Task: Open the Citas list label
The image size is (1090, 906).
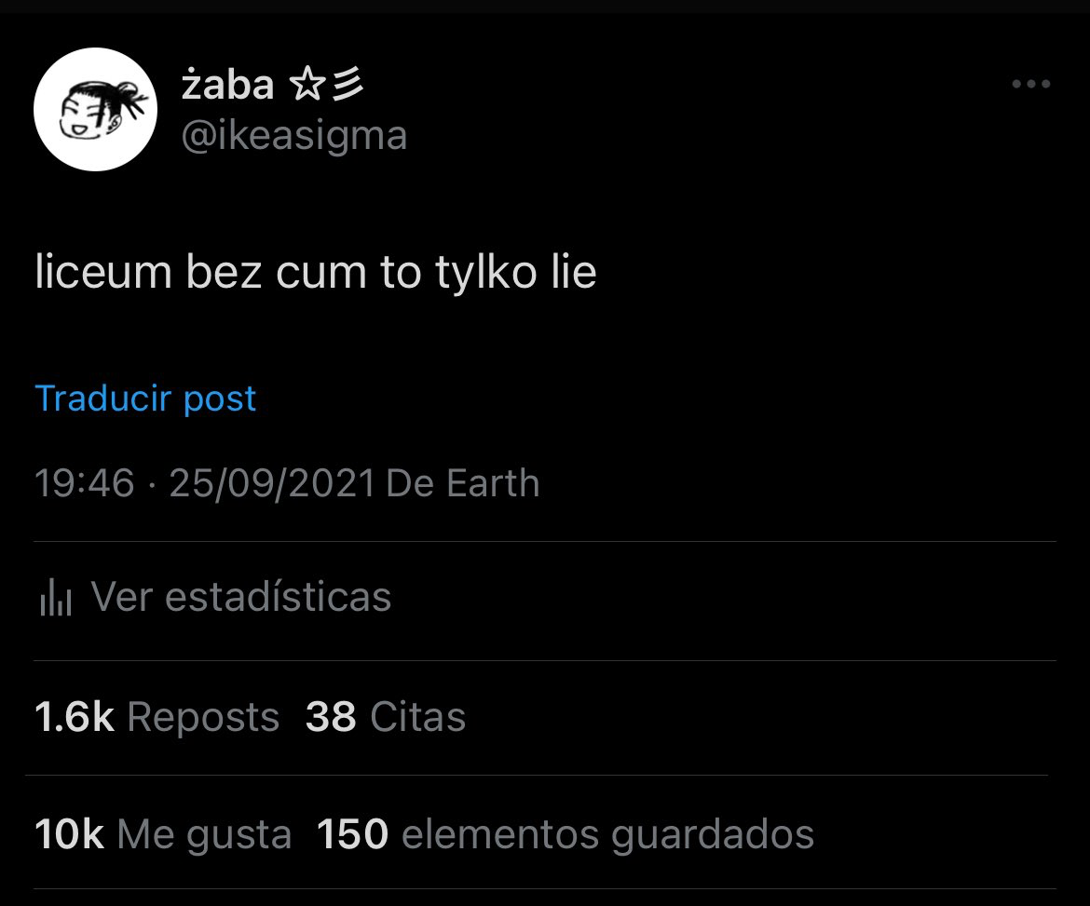Action: 417,717
